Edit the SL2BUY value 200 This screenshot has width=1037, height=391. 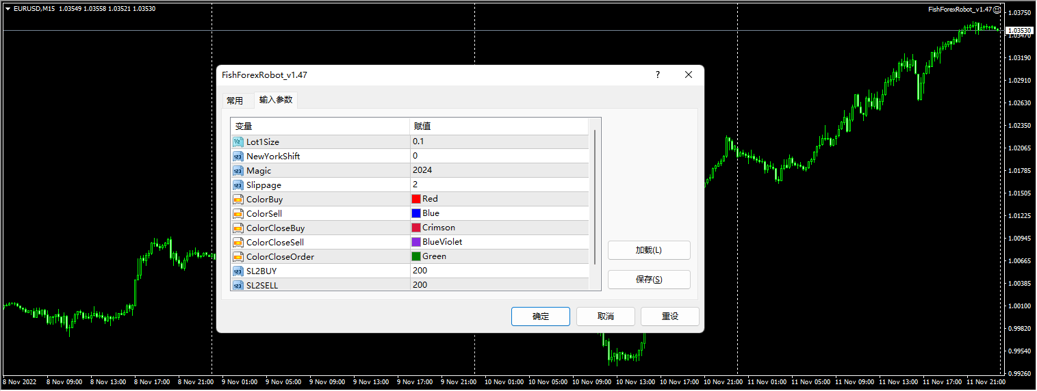coord(499,271)
